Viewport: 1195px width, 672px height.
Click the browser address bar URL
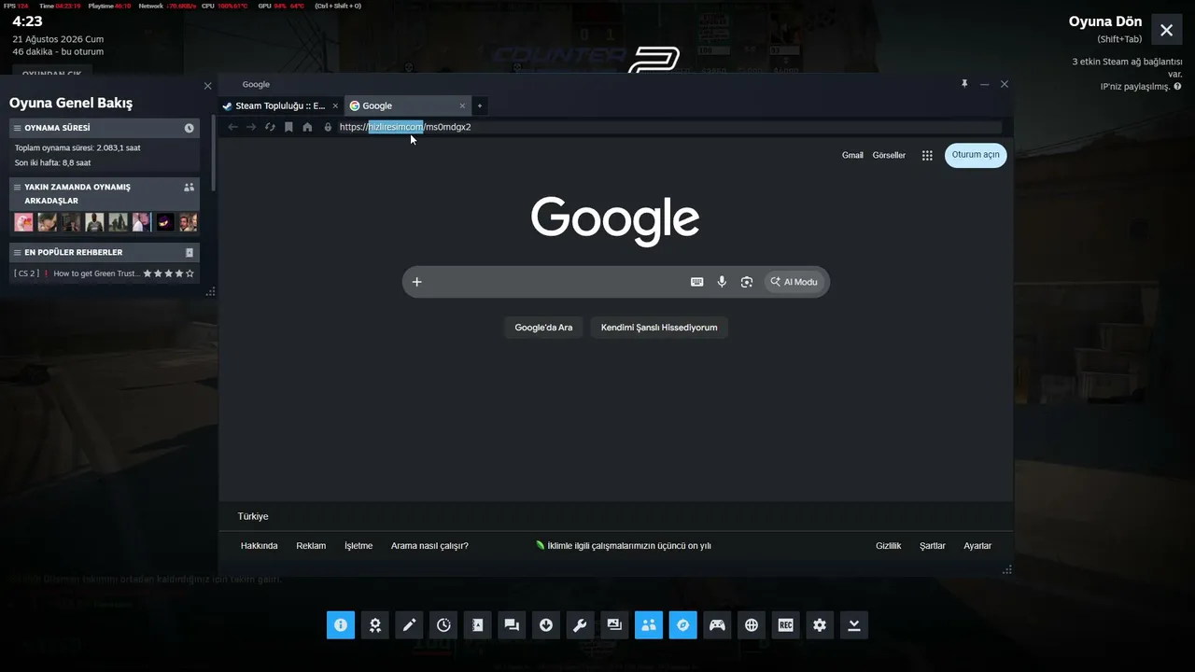point(669,127)
